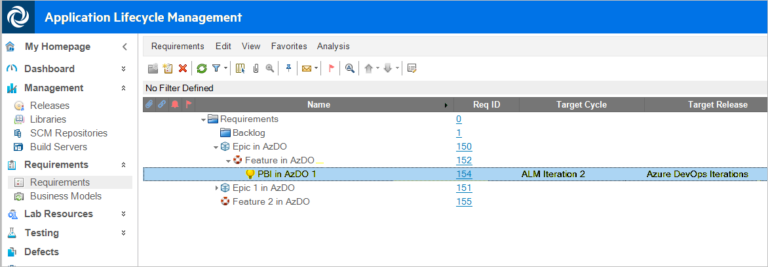
Task: Open the filter funnel dropdown arrow
Action: pos(225,69)
